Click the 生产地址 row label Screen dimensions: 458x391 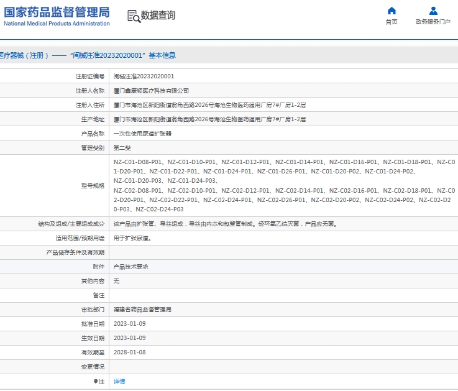click(93, 119)
